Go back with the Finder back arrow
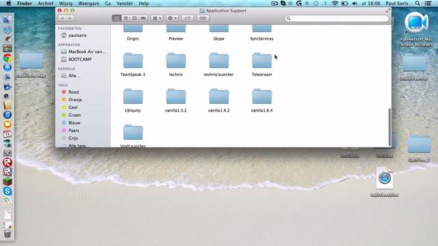Screen dimensions: 438x246 (62, 18)
